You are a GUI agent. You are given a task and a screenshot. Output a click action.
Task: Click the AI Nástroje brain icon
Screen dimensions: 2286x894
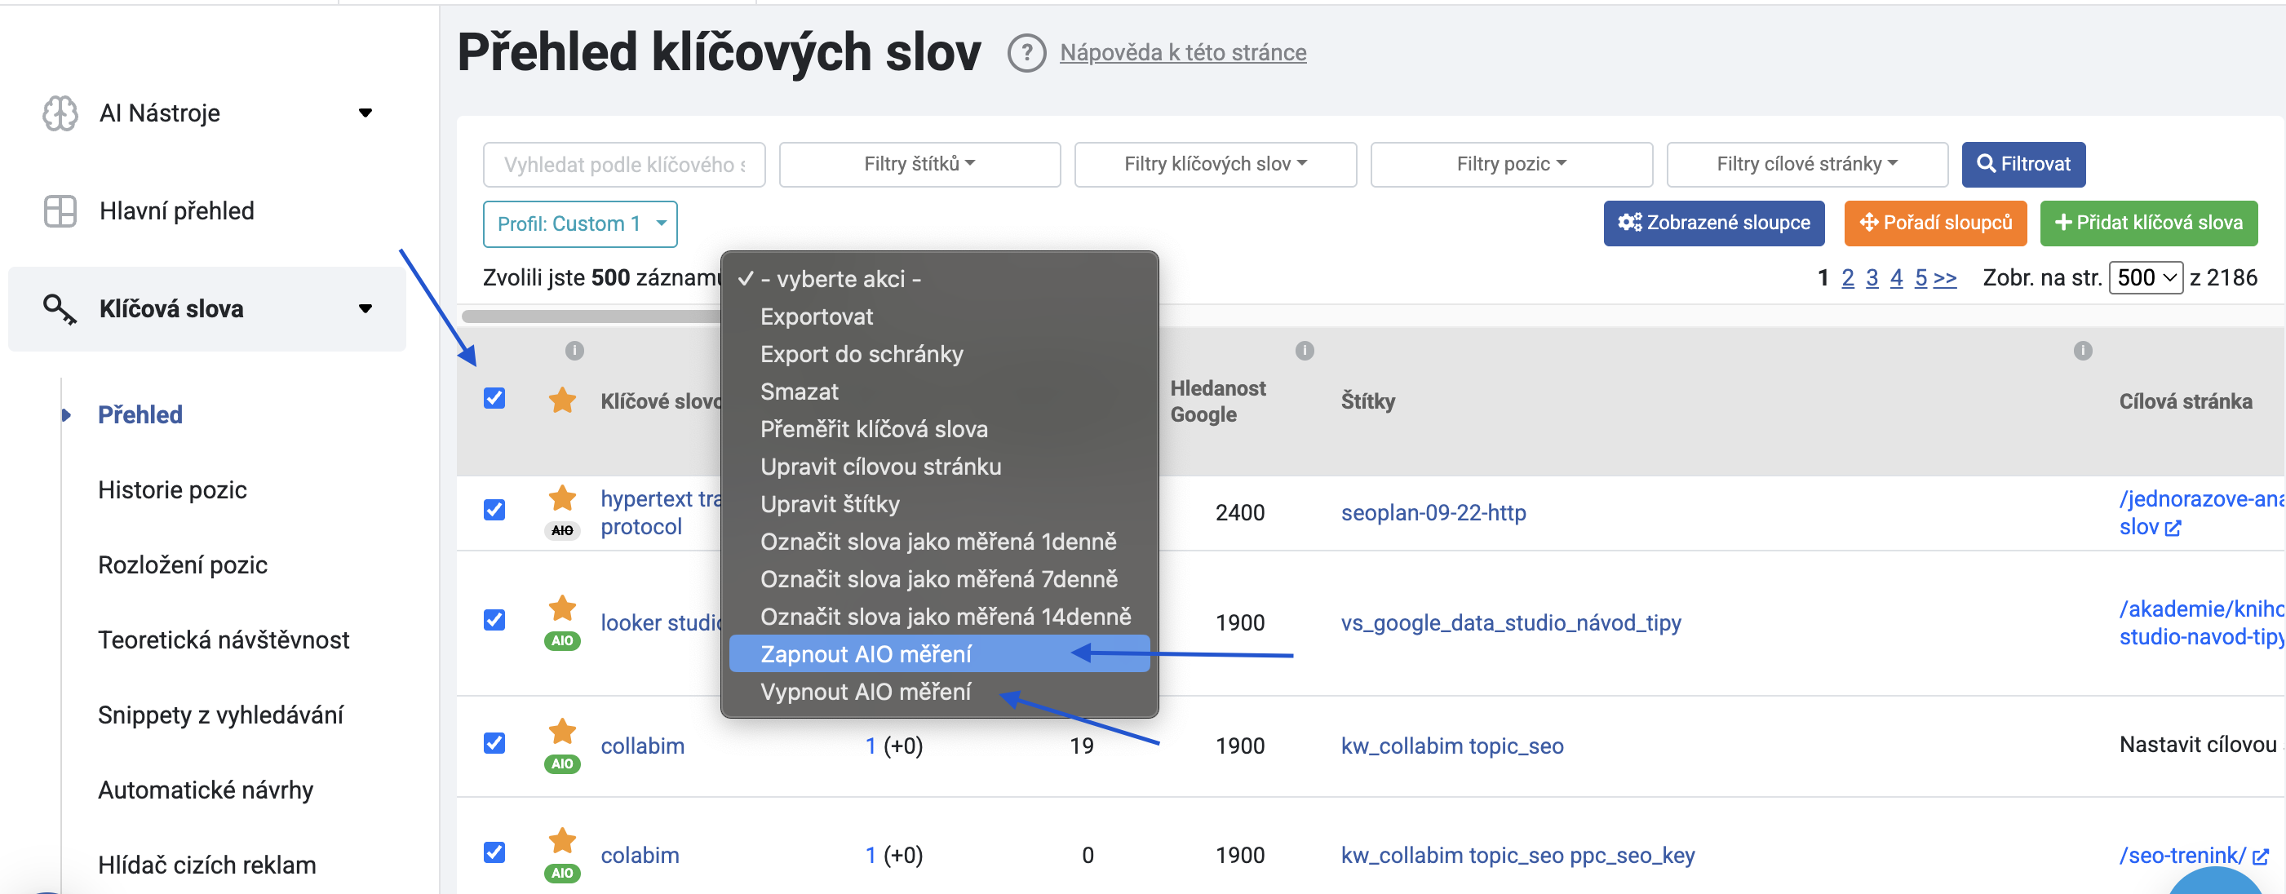(60, 113)
